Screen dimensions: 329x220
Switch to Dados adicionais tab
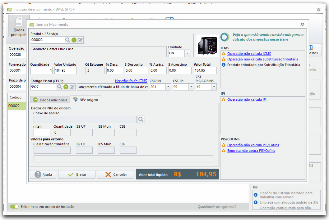[50, 100]
